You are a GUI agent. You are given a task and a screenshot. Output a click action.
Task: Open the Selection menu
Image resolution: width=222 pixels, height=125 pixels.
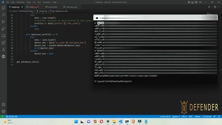tap(20, 2)
